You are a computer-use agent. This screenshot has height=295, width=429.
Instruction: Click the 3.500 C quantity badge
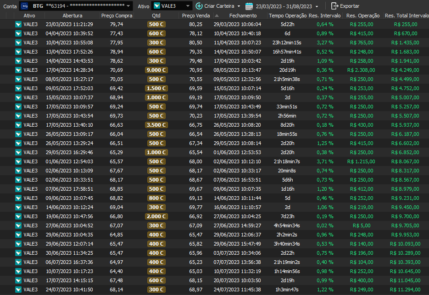(x=156, y=125)
